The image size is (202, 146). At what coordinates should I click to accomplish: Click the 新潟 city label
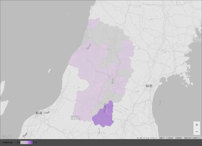(39, 113)
